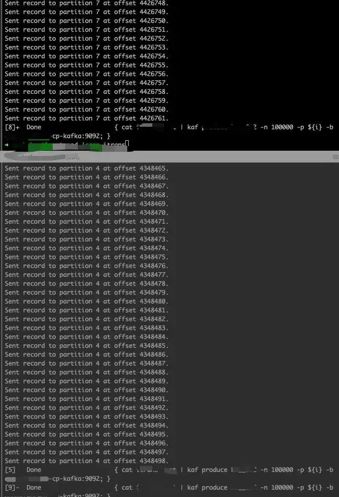Select line with offset 4348470
The image size is (339, 497).
pos(87,213)
